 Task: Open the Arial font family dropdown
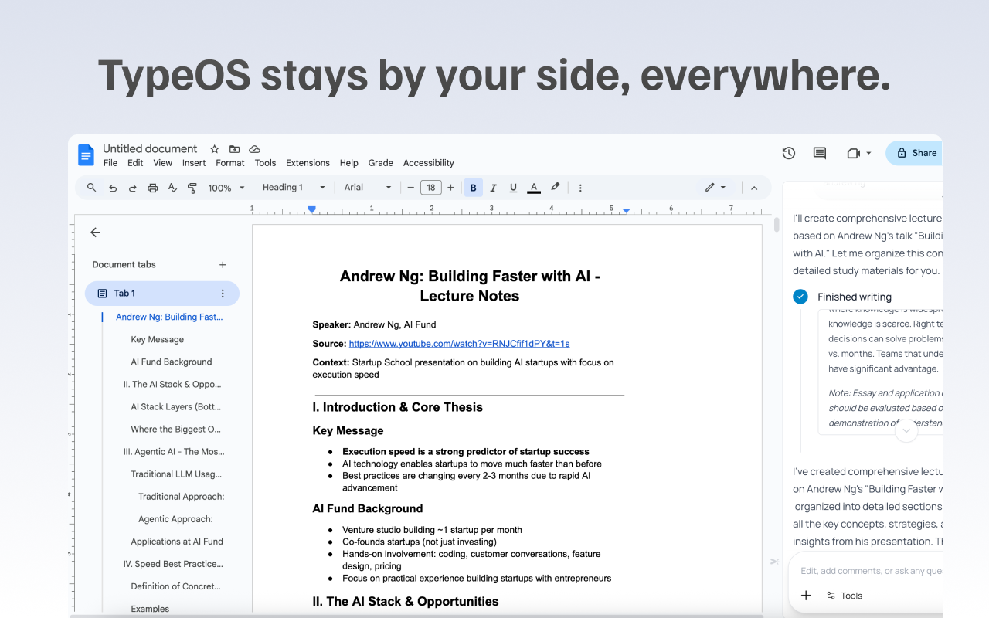(x=367, y=187)
